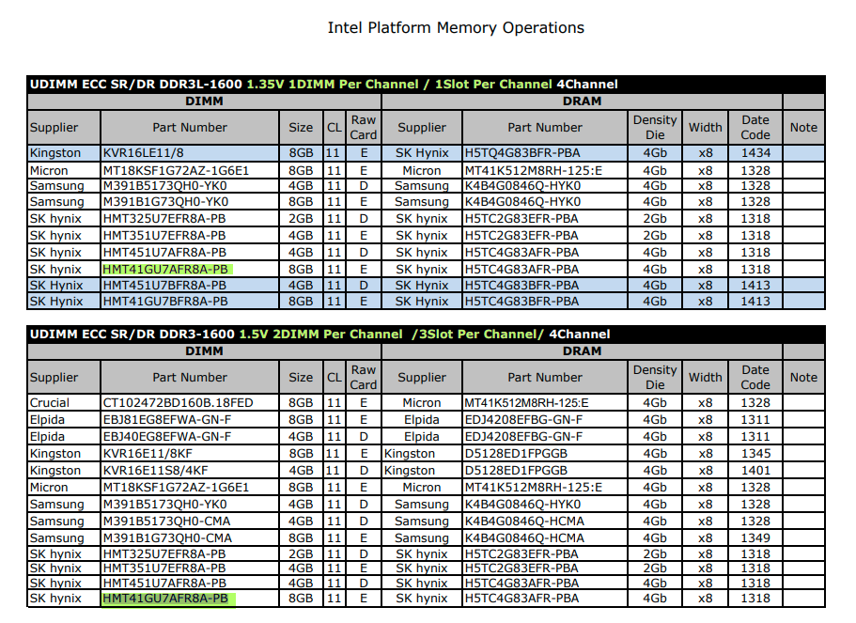Click H5TC4G83BFR-PBA in the HMT41GU7BFR8A-PB row

pyautogui.click(x=521, y=302)
